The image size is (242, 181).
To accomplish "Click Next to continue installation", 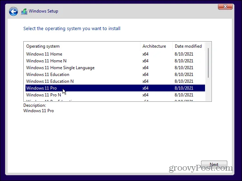I will 214,165.
